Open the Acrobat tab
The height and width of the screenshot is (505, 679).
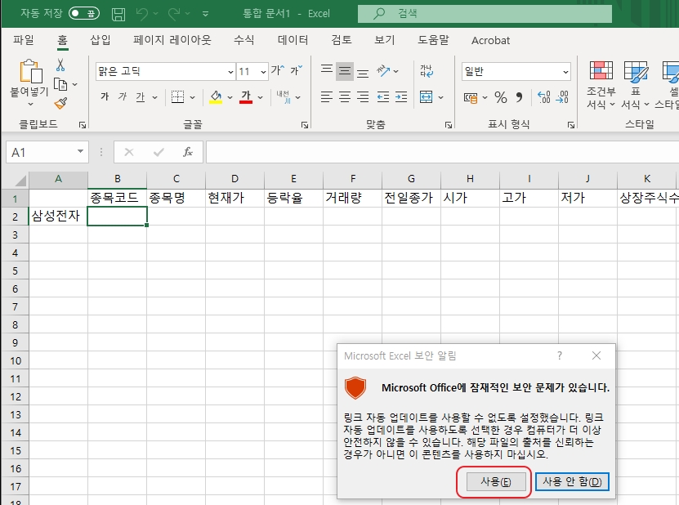(490, 40)
